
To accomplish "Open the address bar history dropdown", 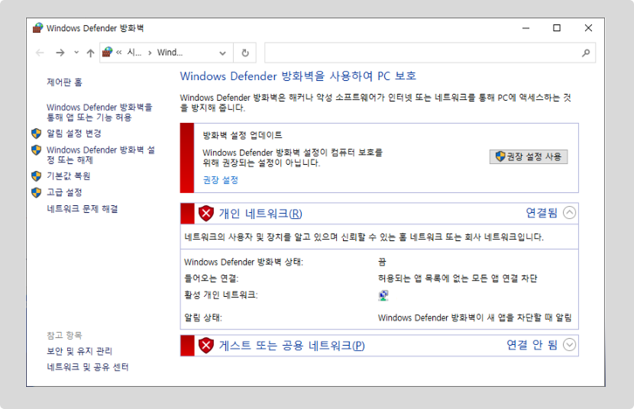I will tap(222, 53).
